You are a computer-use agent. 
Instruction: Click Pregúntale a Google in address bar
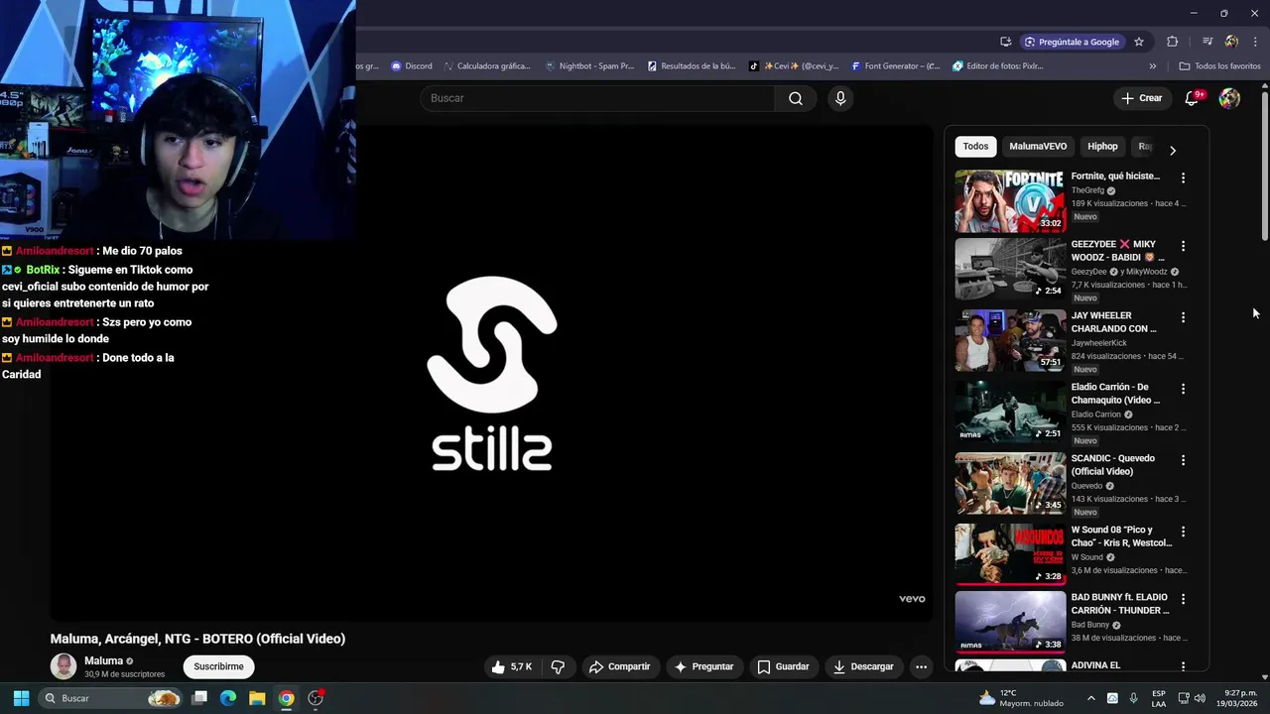(x=1072, y=42)
